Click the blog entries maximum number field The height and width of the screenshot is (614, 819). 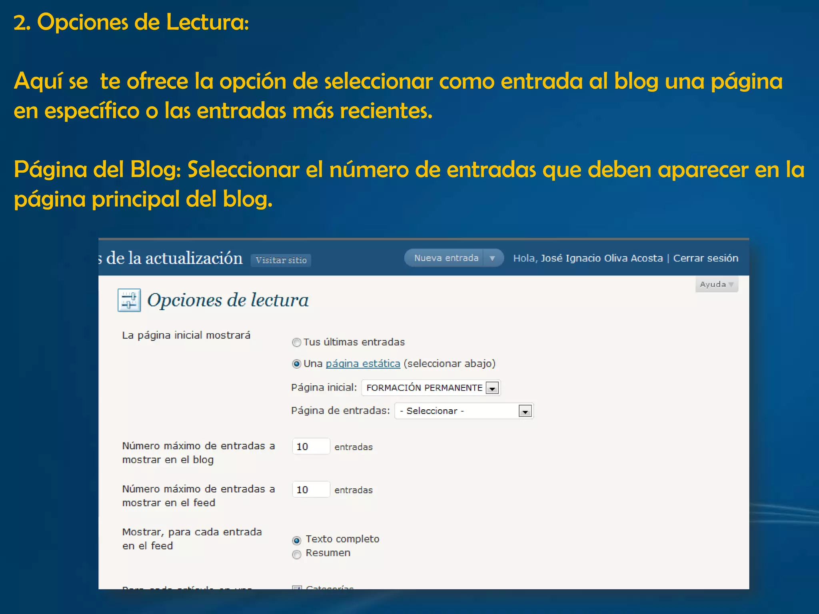[311, 447]
